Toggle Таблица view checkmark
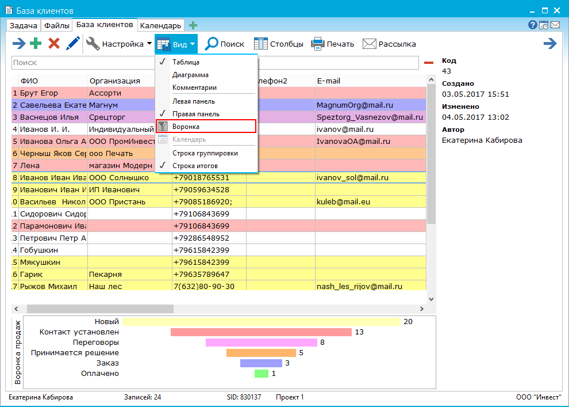The width and height of the screenshot is (569, 407). pos(186,62)
